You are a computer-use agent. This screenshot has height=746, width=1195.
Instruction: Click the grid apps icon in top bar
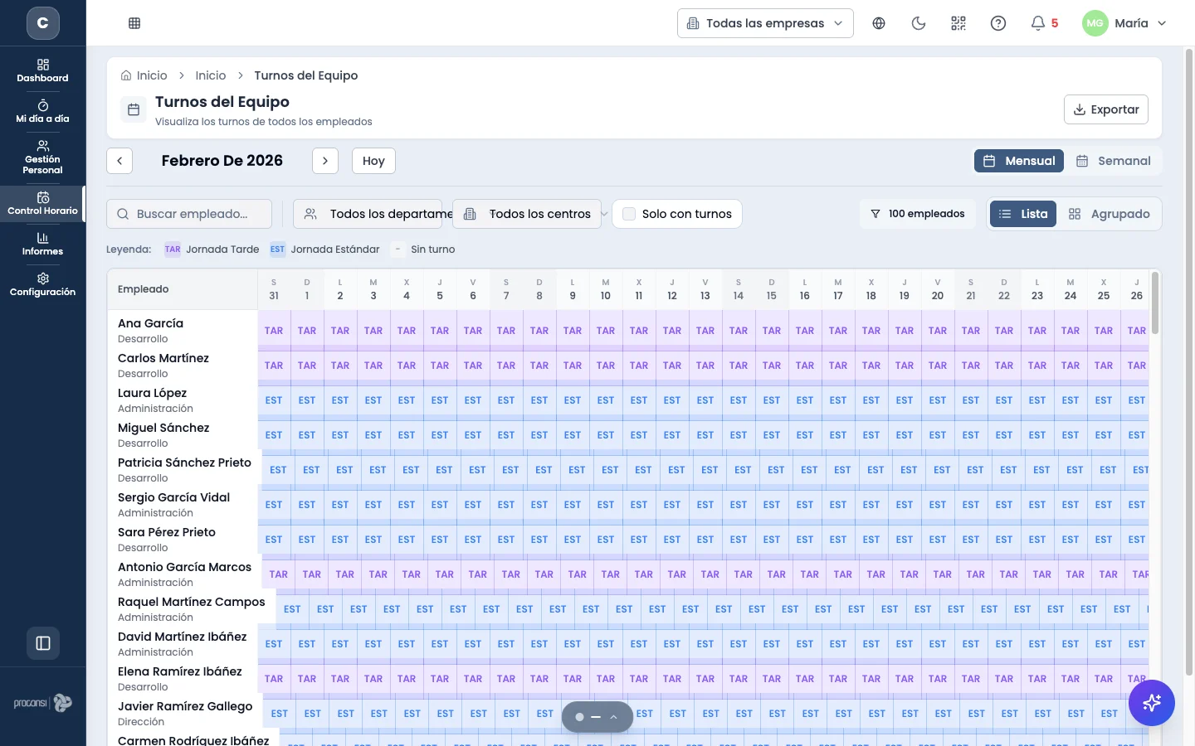pos(134,23)
